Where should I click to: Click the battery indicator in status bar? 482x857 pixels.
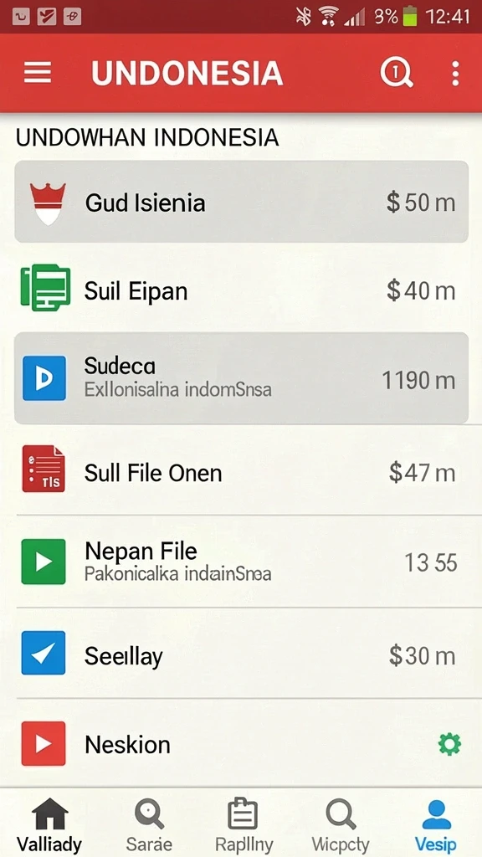pyautogui.click(x=410, y=17)
